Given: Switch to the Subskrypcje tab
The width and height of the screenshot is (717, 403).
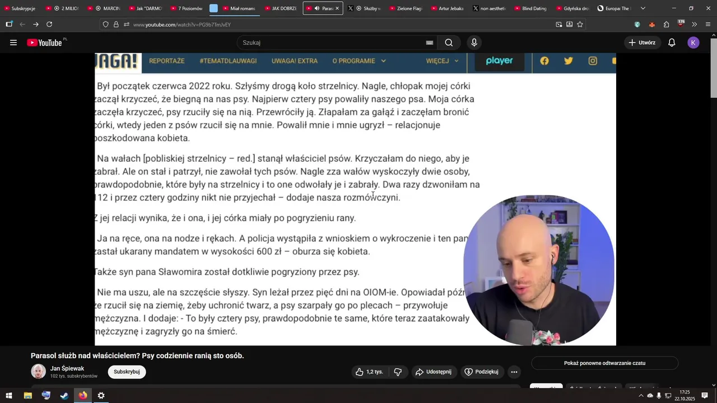Looking at the screenshot, I should 21,8.
